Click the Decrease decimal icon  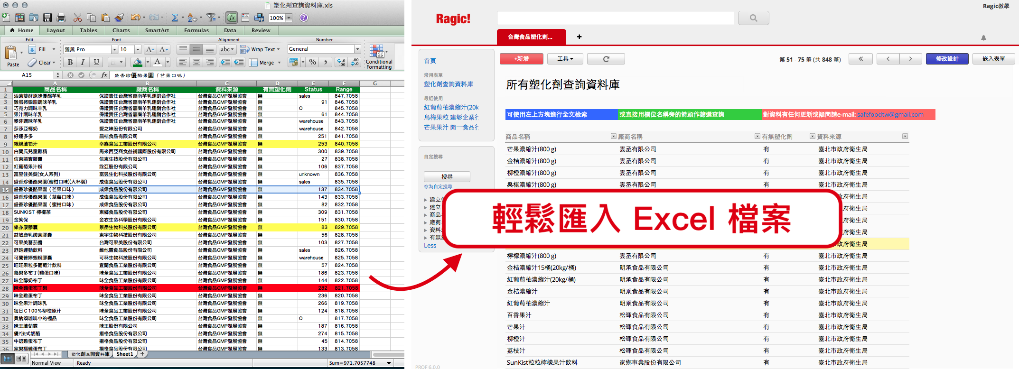pos(355,62)
